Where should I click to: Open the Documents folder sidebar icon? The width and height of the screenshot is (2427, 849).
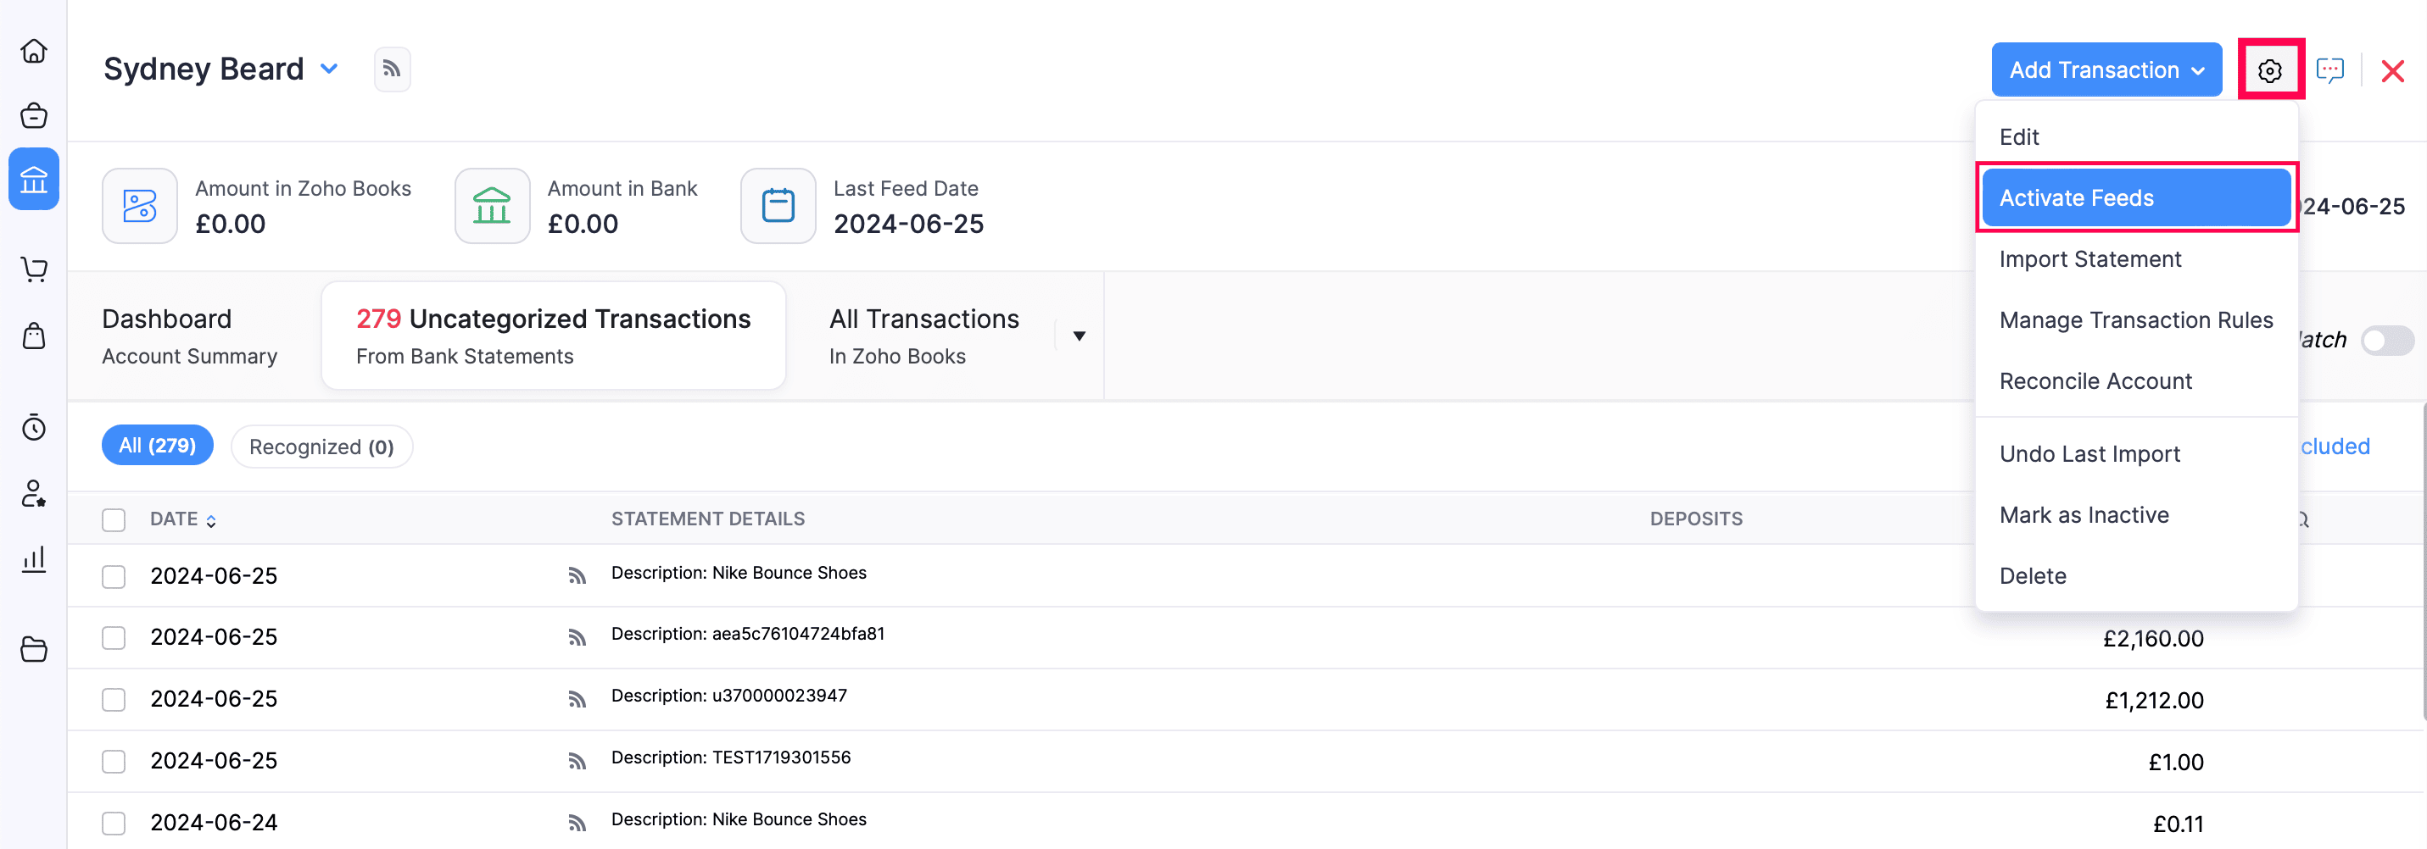tap(34, 649)
